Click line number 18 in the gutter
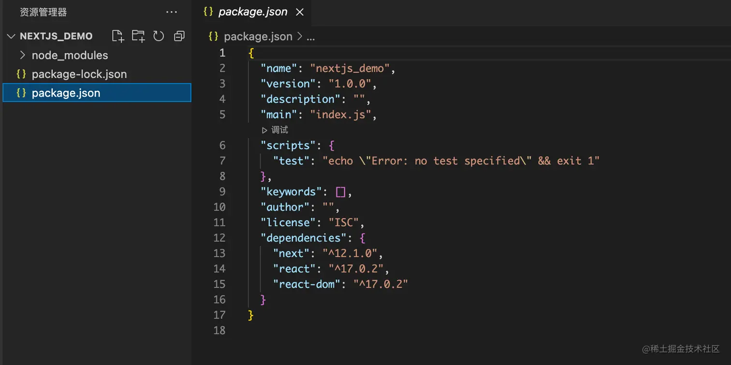 click(219, 331)
